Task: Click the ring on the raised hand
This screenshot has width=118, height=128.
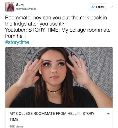Action: click(x=81, y=66)
